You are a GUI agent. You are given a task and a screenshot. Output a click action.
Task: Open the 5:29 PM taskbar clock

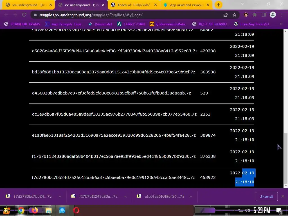click(x=262, y=210)
